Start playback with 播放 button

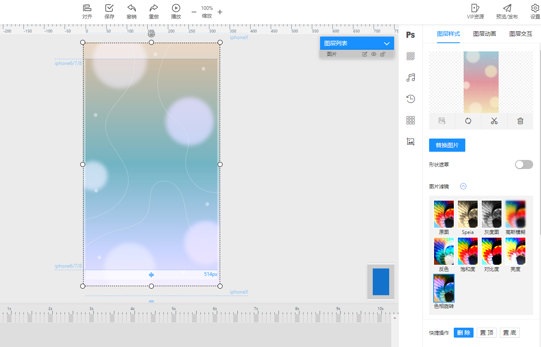176,12
